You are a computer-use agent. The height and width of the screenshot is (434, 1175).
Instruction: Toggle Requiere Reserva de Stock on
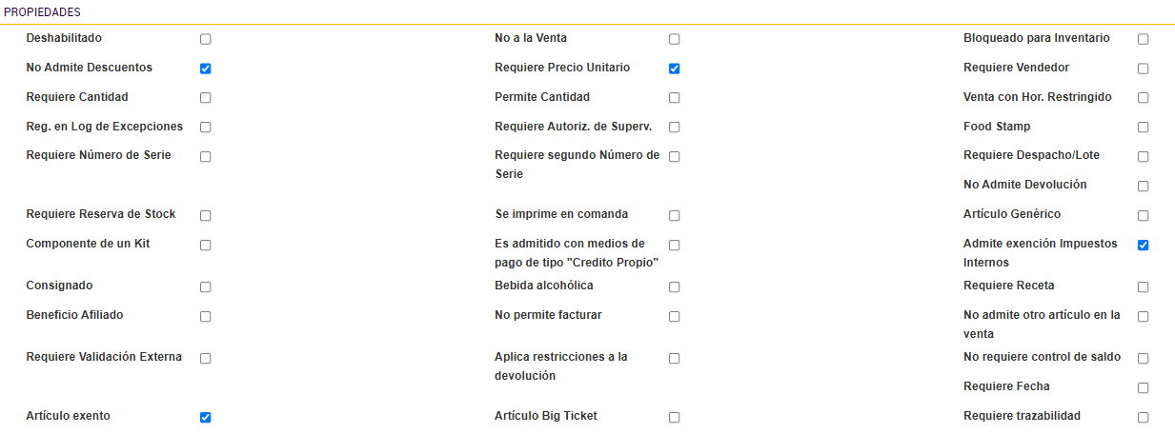coord(206,216)
